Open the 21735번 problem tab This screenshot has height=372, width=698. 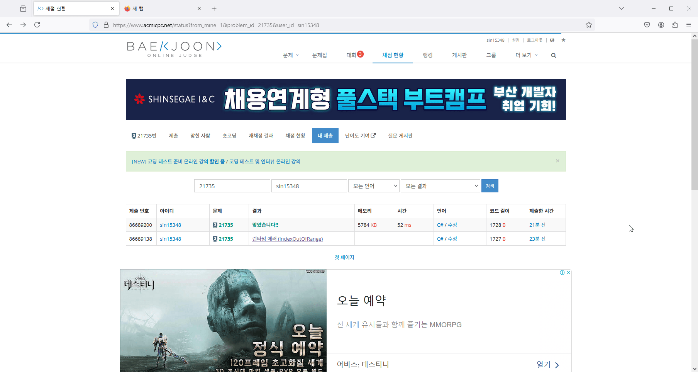144,136
